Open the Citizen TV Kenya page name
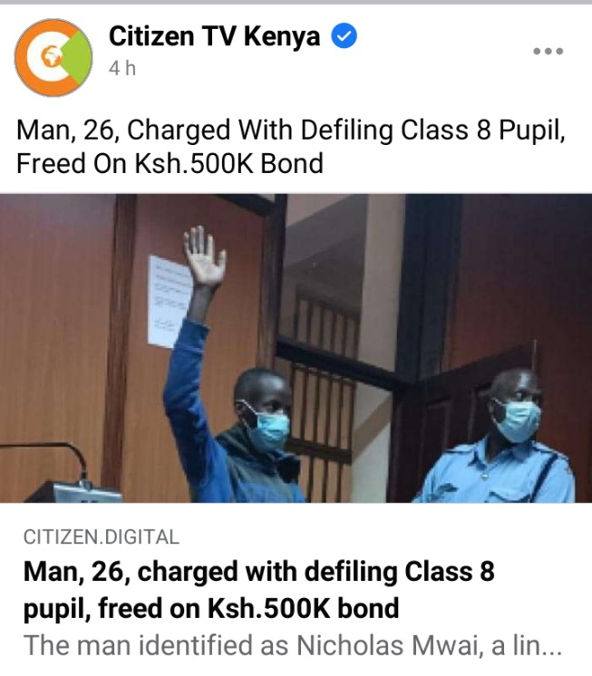The image size is (592, 676). pos(214,35)
